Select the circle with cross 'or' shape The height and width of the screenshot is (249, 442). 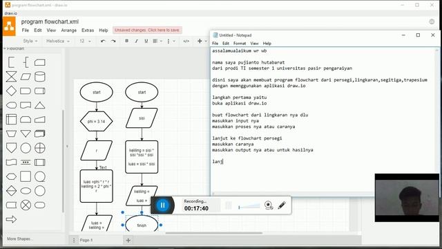pyautogui.click(x=40, y=148)
